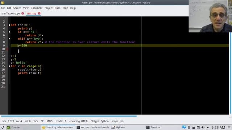Click the MOD status indicator
232x130 pixels.
click(x=50, y=121)
